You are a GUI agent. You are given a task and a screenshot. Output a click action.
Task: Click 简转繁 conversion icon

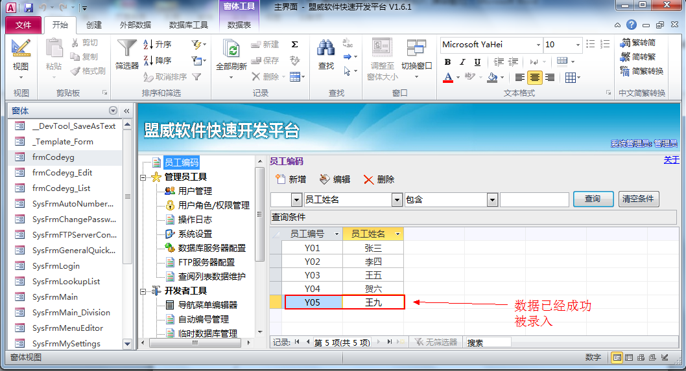638,57
